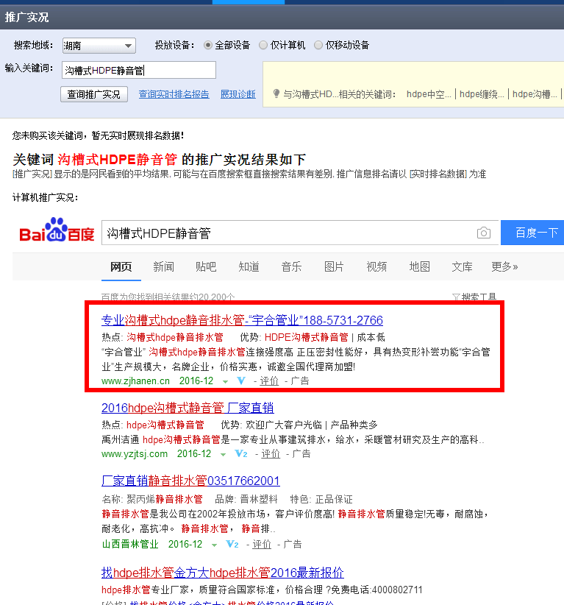Click the lightbulb related-keywords icon
The height and width of the screenshot is (605, 564).
276,93
